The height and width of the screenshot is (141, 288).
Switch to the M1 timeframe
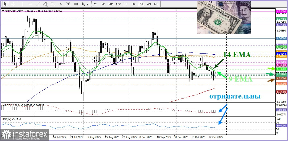[x=95, y=4]
